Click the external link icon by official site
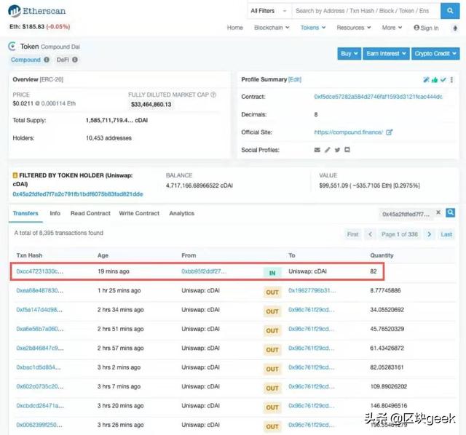466x435 pixels. [389, 132]
